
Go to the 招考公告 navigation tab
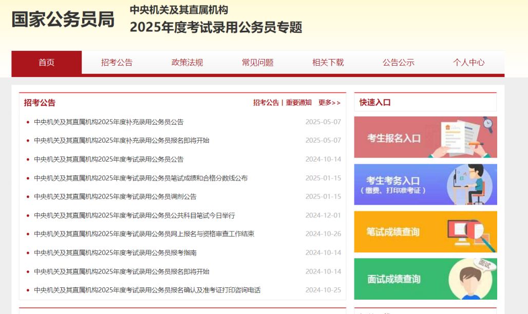tap(117, 63)
